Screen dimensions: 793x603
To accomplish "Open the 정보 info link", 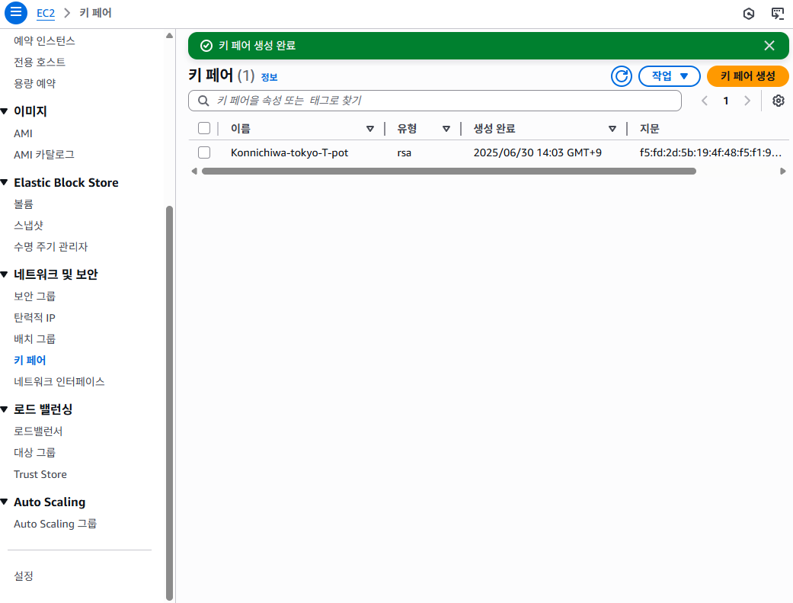I will tap(269, 77).
